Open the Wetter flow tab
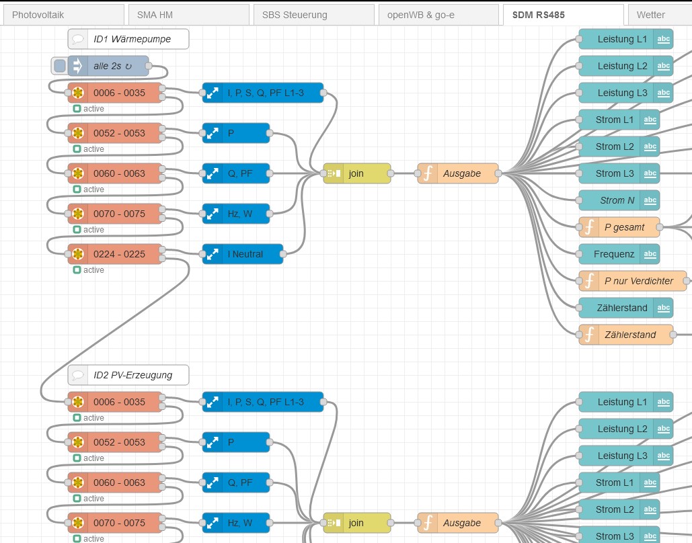Viewport: 692px width, 543px height. [660, 15]
